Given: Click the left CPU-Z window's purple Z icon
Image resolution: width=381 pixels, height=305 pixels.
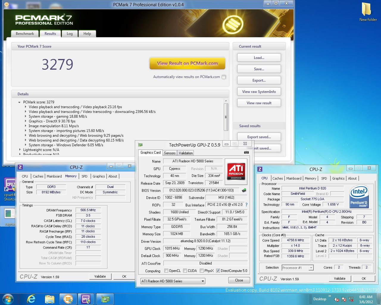Looking at the screenshot, I should coord(20,167).
